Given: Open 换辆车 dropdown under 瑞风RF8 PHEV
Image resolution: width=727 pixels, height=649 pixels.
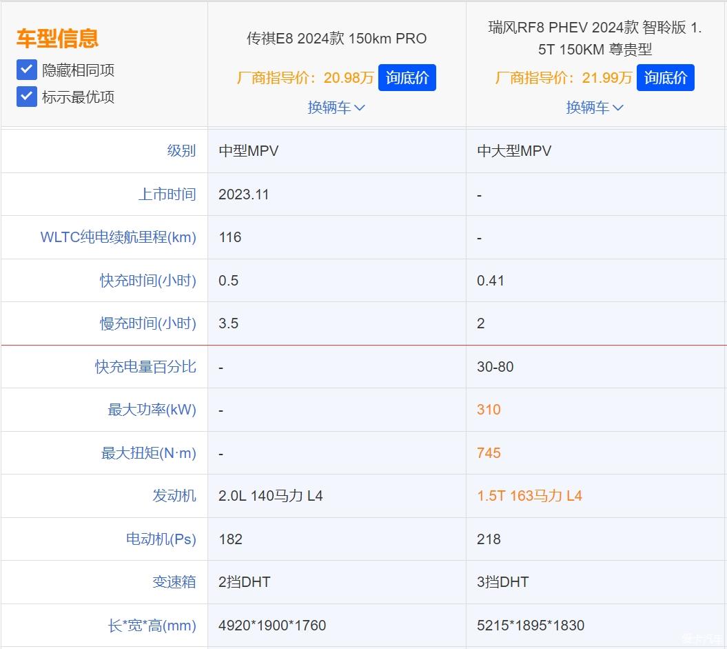Looking at the screenshot, I should [x=595, y=108].
